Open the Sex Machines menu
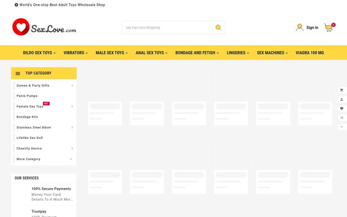Screen dimensions: 347x217 click(x=272, y=53)
